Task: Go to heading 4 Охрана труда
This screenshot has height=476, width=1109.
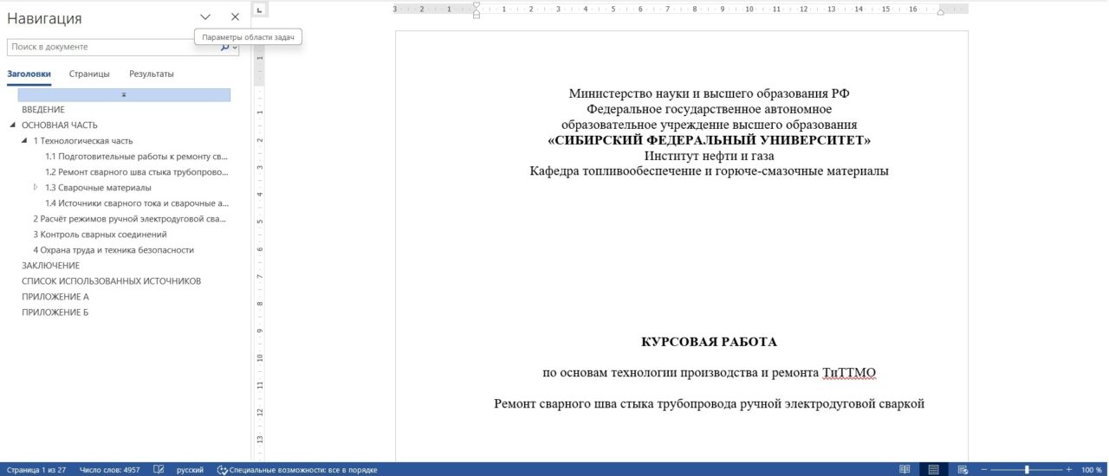Action: coord(113,250)
